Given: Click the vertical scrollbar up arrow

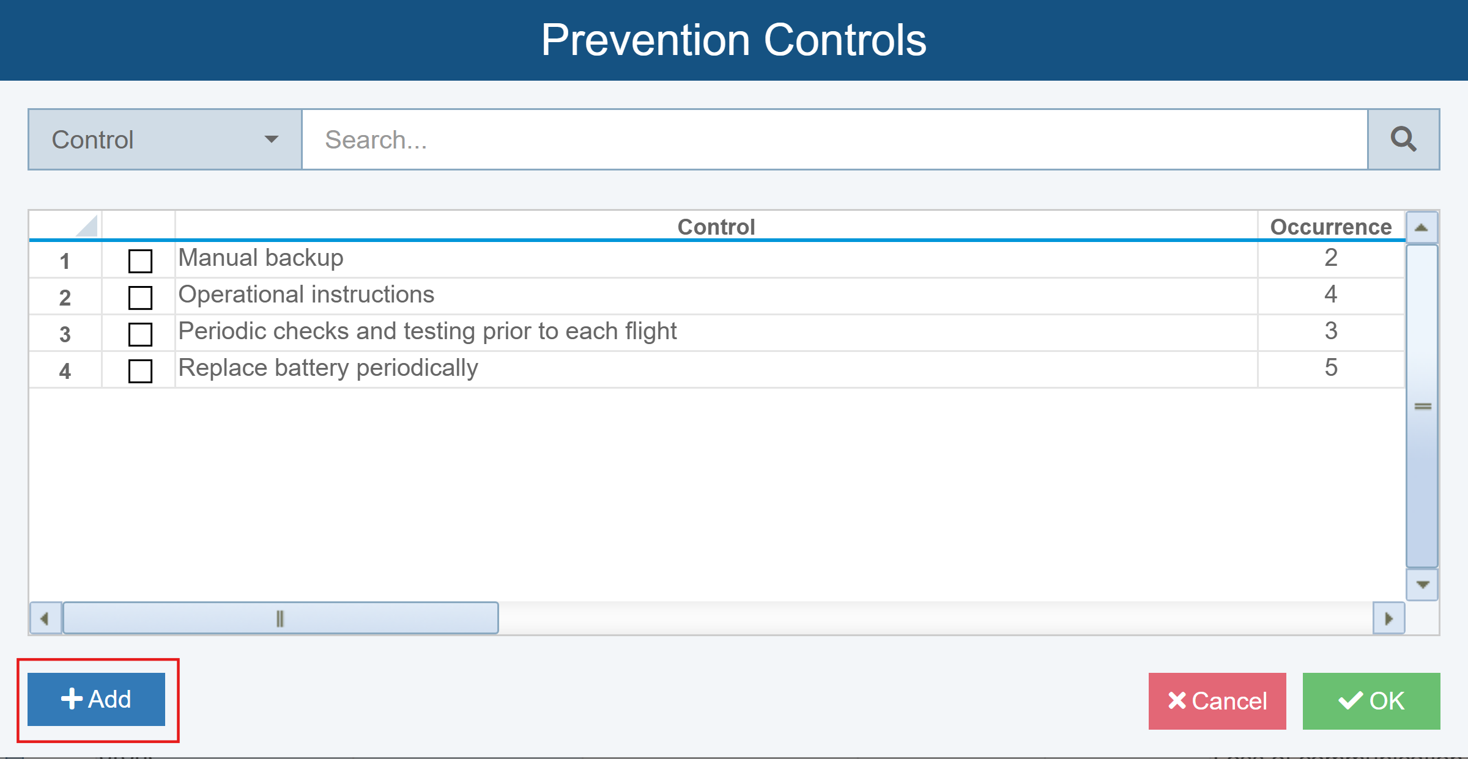Looking at the screenshot, I should tap(1422, 227).
